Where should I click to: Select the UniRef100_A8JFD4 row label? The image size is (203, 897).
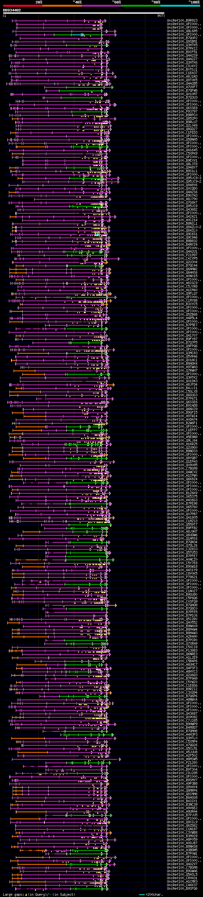tap(182, 384)
